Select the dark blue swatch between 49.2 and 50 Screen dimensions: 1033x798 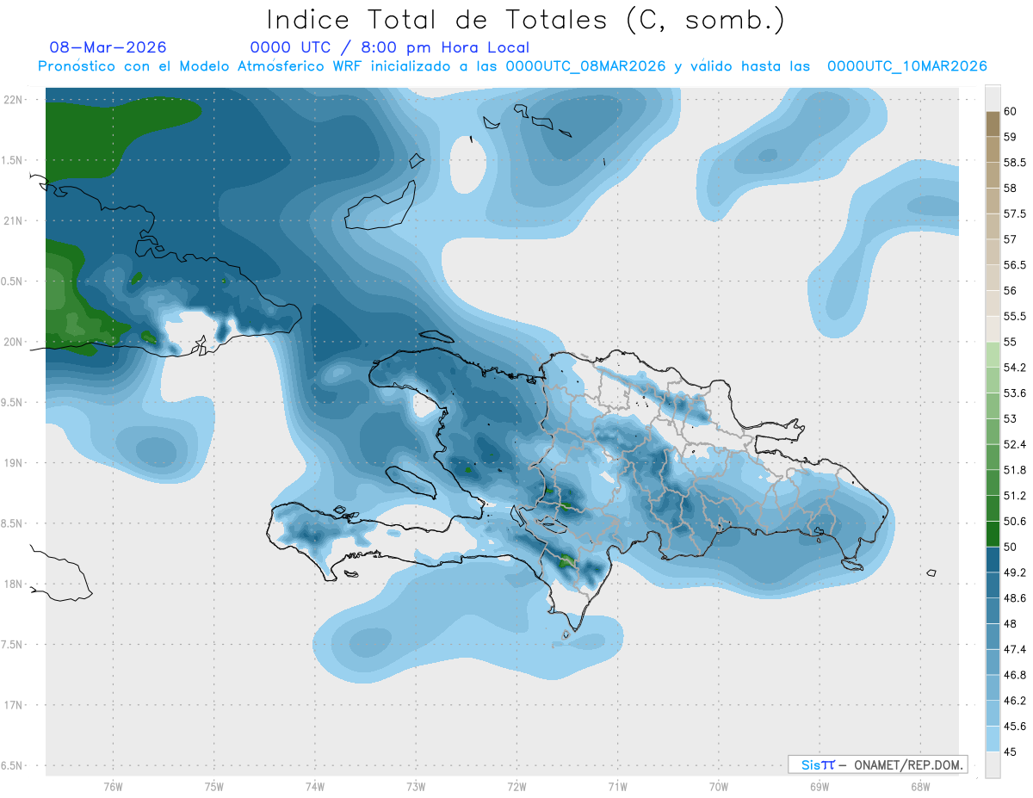click(993, 559)
